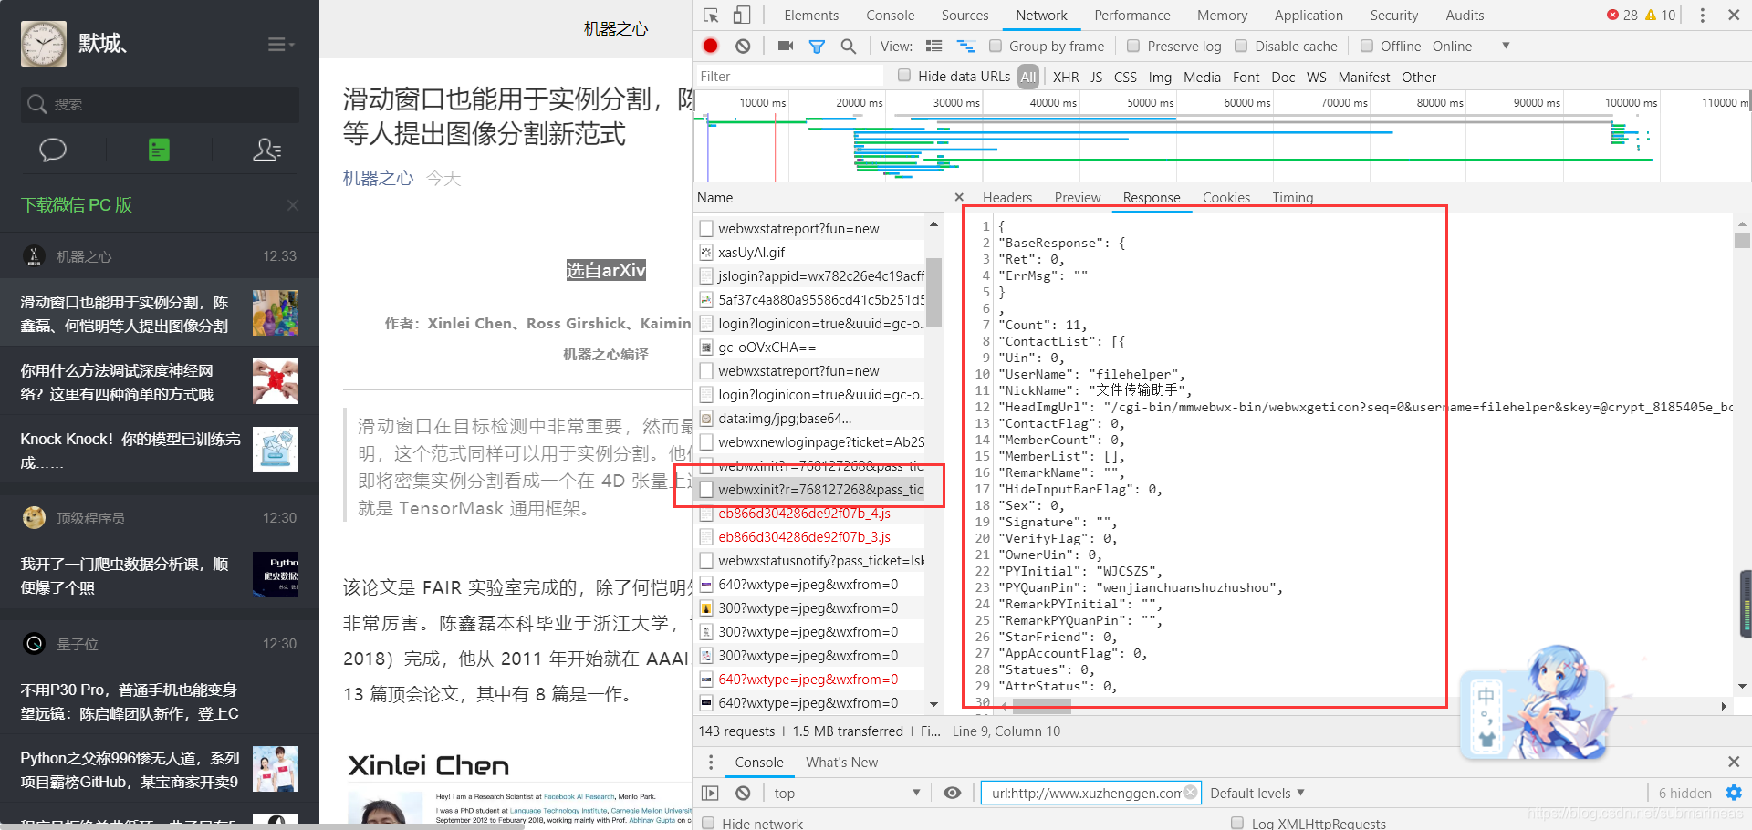Enable Preserve log checkbox
The image size is (1752, 830).
coord(1133,46)
